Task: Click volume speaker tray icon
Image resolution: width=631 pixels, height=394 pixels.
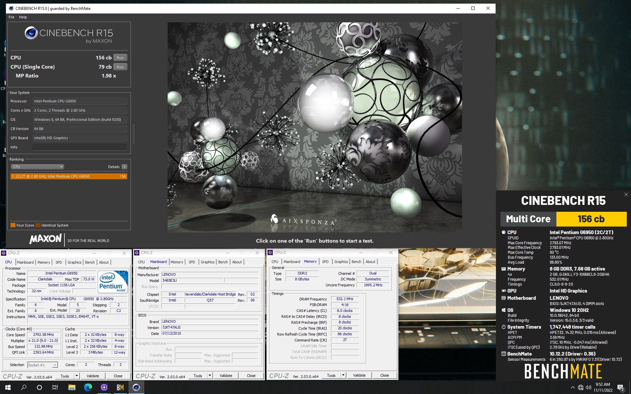Action: [589, 387]
